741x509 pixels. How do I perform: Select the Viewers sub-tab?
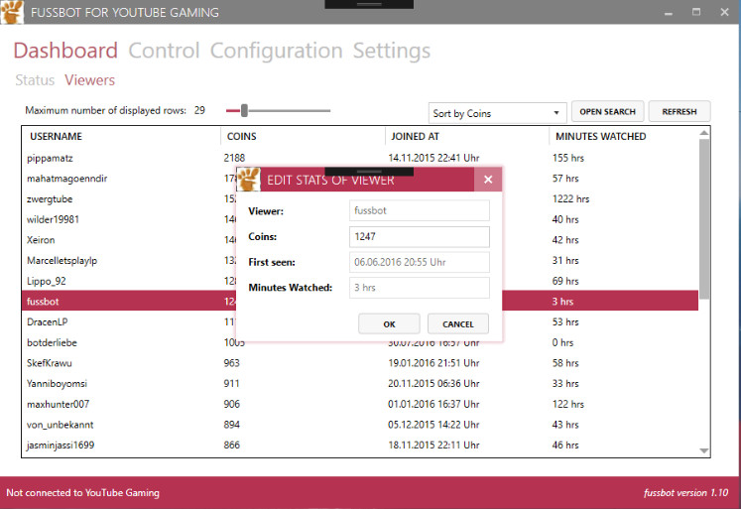pos(90,79)
